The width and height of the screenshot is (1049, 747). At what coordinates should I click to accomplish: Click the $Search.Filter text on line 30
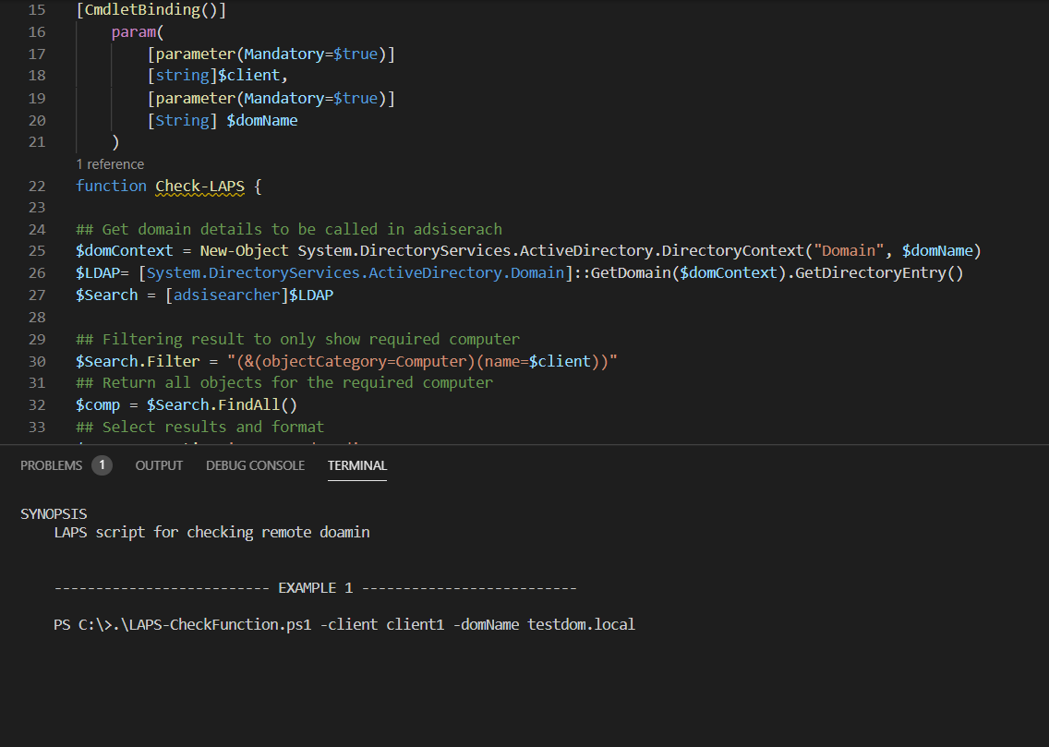click(138, 361)
